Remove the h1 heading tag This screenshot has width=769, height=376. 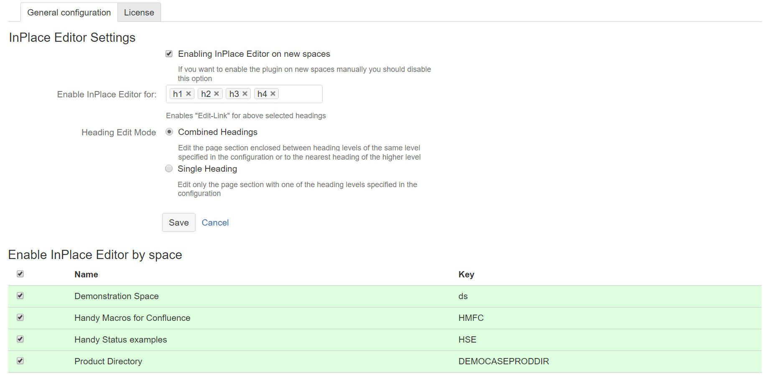point(188,94)
